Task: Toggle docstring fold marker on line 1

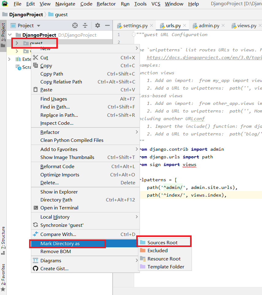Action: point(134,35)
